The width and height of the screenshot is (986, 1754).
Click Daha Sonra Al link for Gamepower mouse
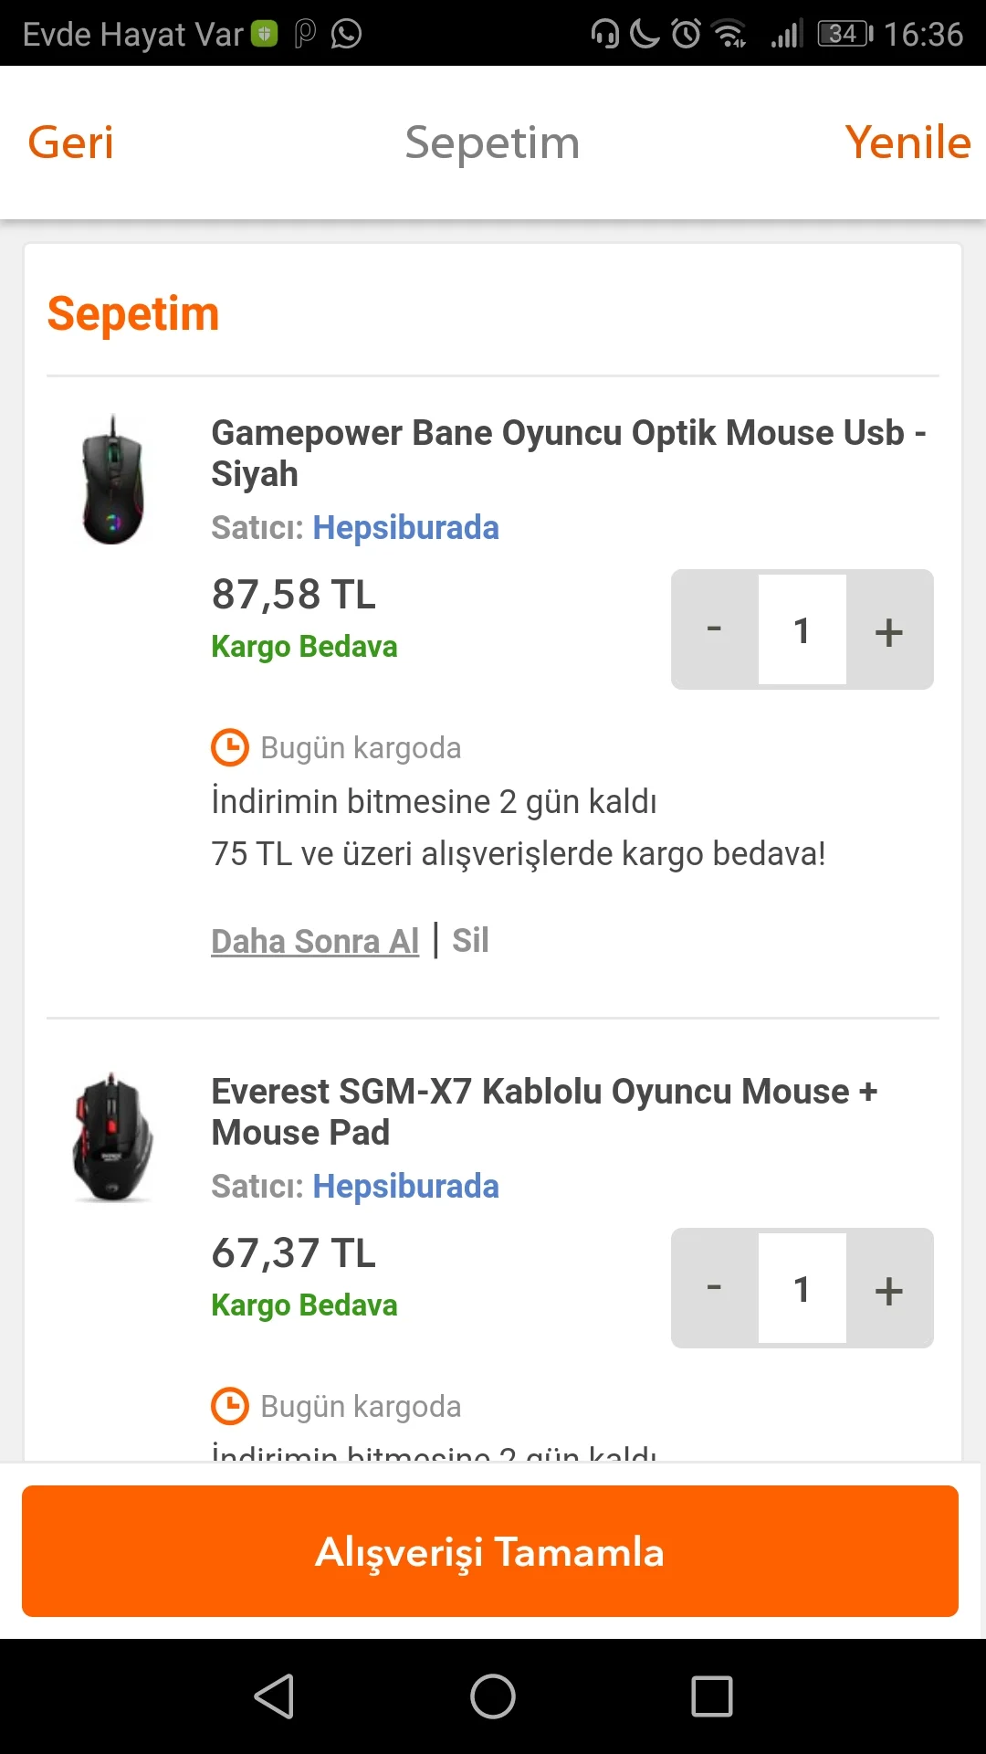point(315,941)
